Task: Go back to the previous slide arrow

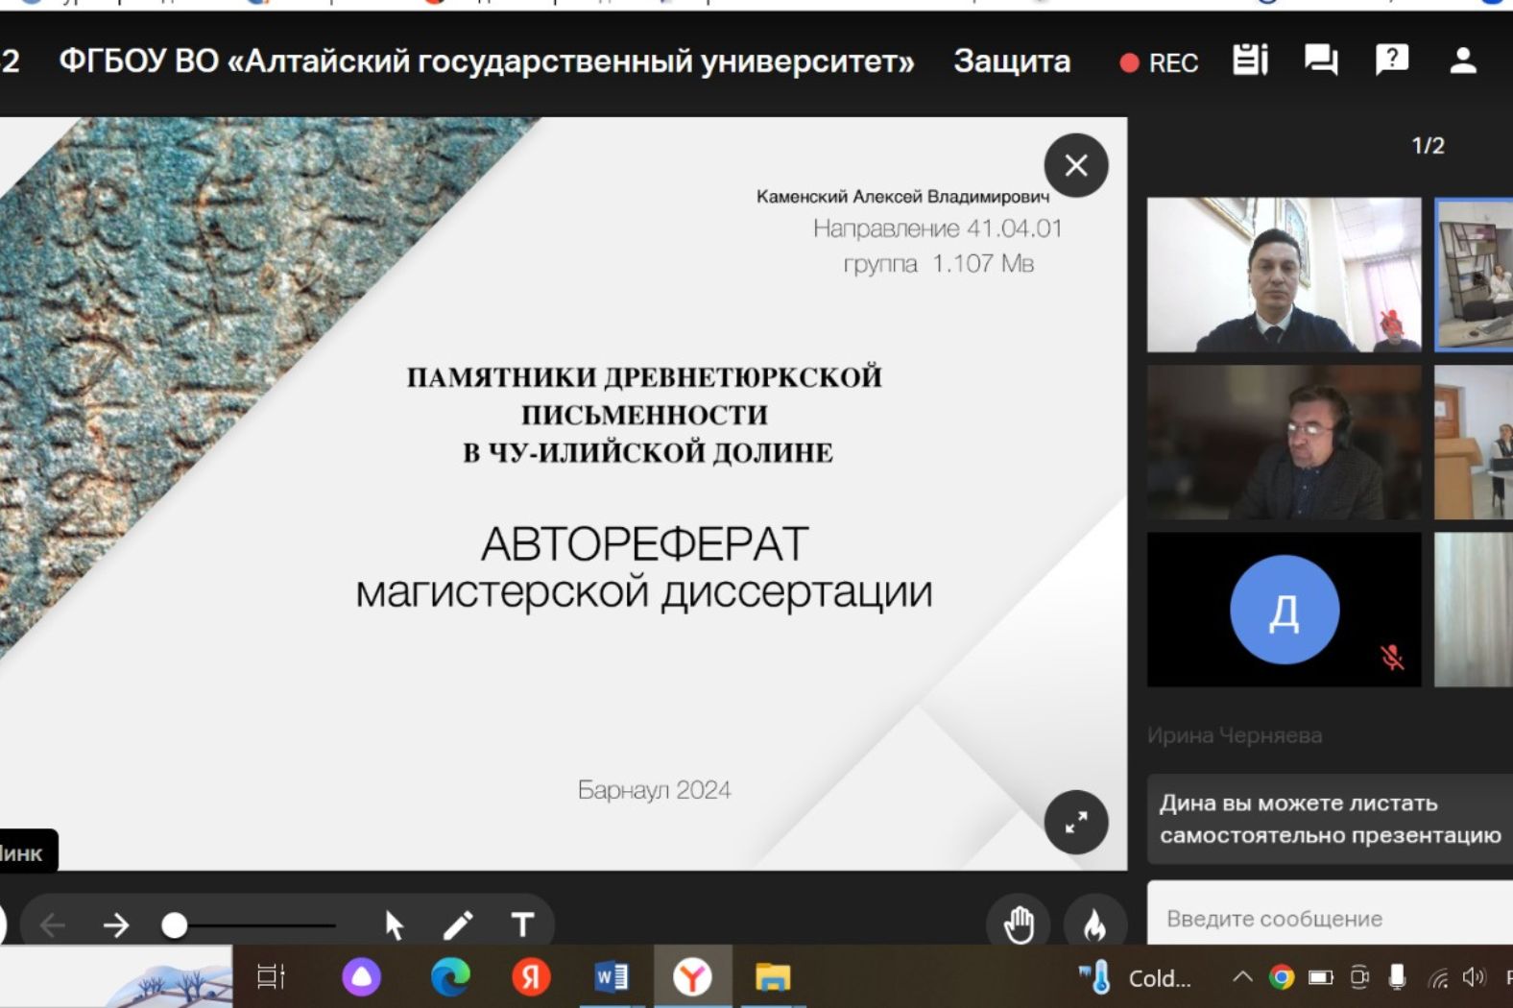Action: (x=53, y=925)
